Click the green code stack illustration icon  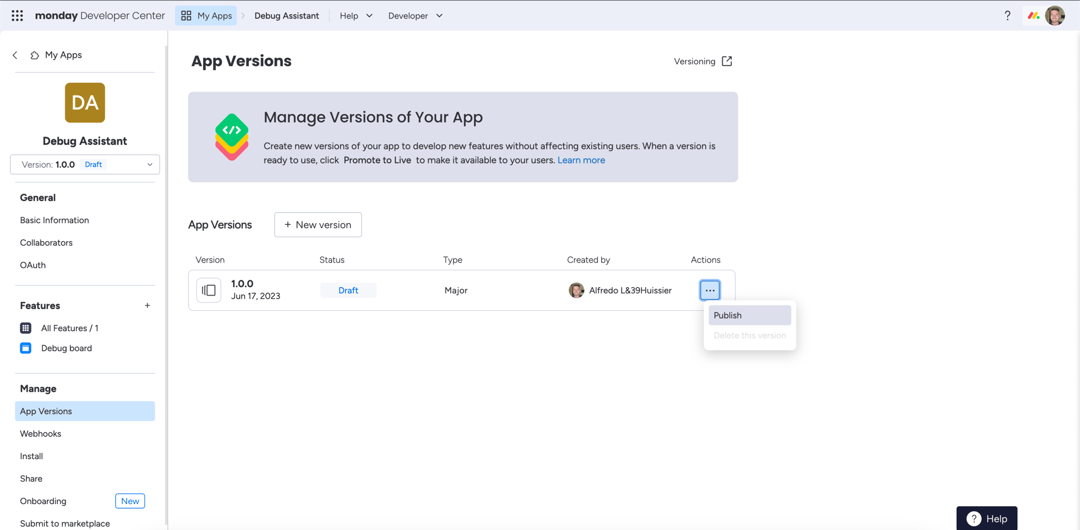(x=232, y=137)
